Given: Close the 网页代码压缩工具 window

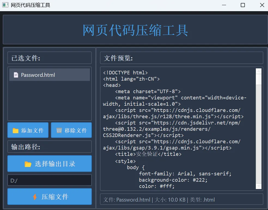Looking at the screenshot, I should pos(262,5).
